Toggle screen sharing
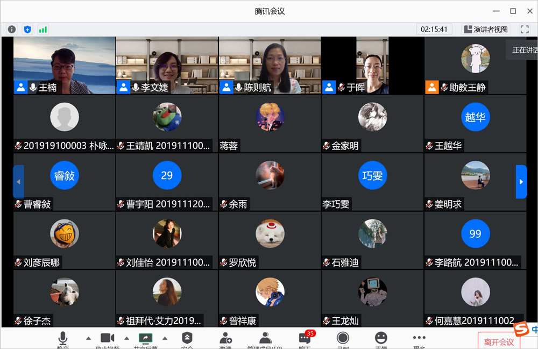This screenshot has width=538, height=349. [145, 338]
